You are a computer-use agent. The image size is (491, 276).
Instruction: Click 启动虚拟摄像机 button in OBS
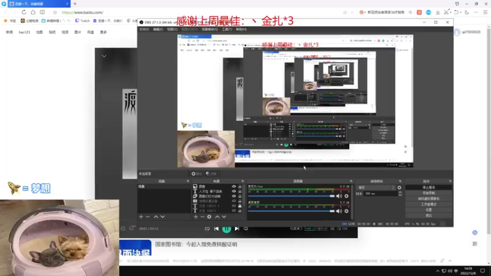[x=428, y=199]
